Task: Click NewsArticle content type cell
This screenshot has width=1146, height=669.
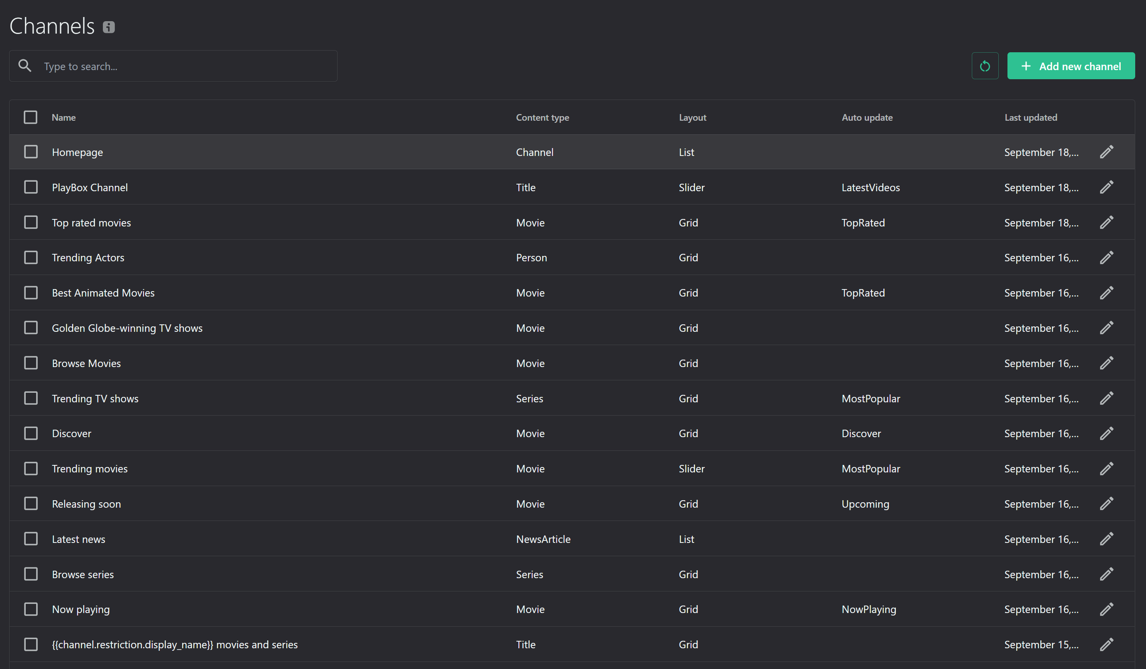Action: click(543, 539)
